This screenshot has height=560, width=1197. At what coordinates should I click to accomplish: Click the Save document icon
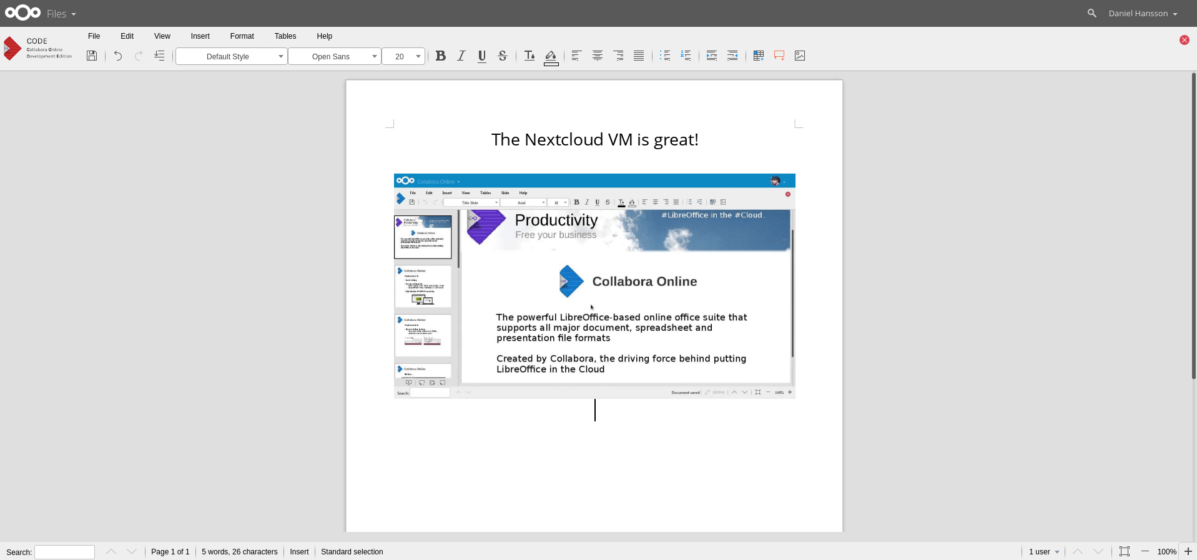click(92, 56)
